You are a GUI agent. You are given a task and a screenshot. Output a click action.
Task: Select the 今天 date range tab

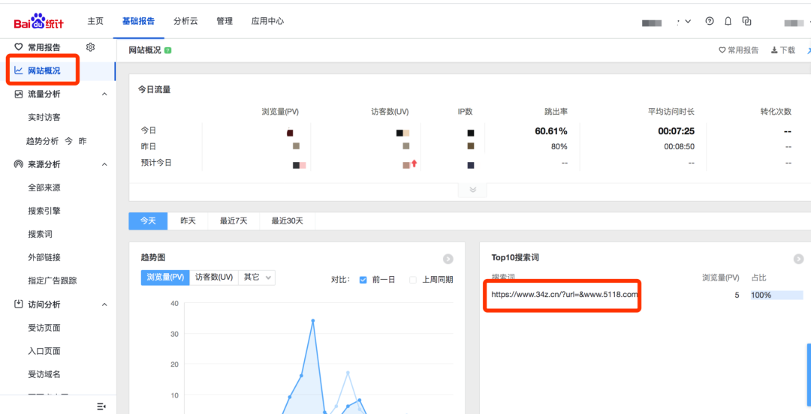pos(148,220)
